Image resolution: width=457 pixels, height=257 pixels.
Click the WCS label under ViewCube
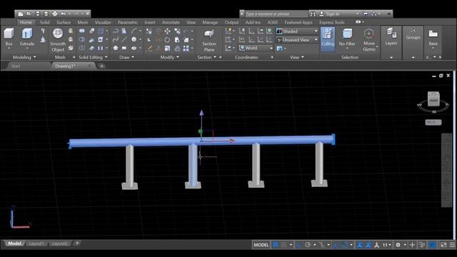tap(433, 122)
